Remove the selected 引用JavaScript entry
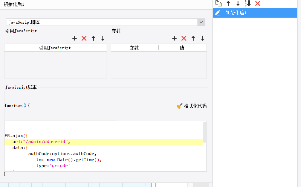The image size is (301, 187). click(x=84, y=38)
